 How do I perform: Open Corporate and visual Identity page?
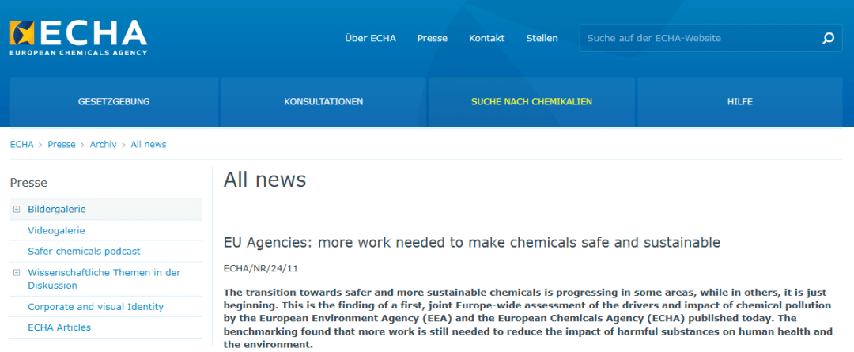[x=96, y=307]
